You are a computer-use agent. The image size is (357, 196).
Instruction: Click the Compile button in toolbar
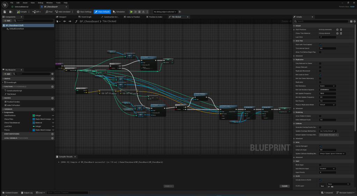click(22, 12)
